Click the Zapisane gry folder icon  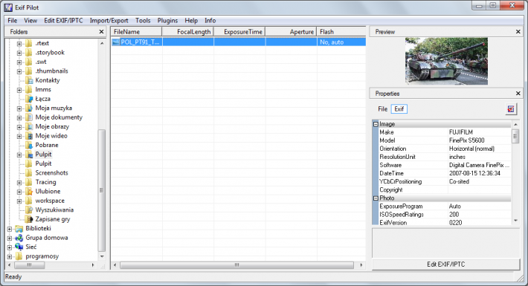click(29, 219)
